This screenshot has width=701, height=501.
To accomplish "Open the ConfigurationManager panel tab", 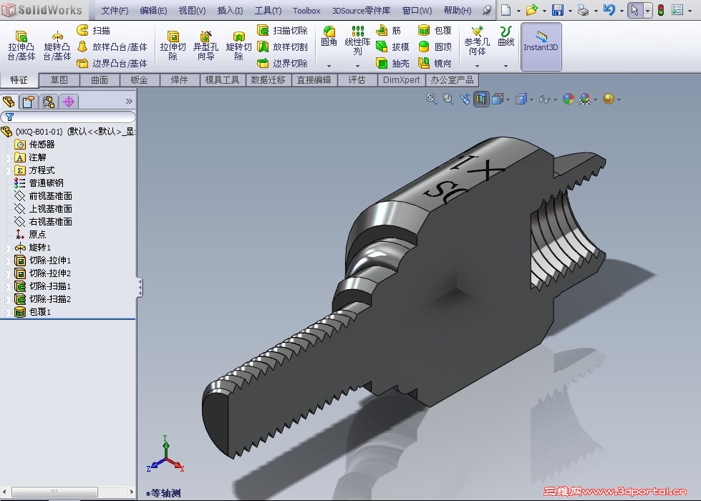I will [48, 102].
